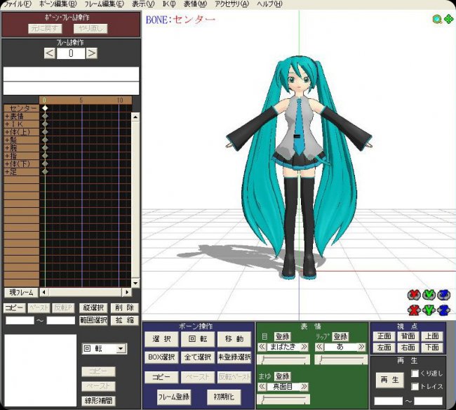Click the red X move axis icon
Image resolution: width=456 pixels, height=410 pixels.
tap(413, 310)
